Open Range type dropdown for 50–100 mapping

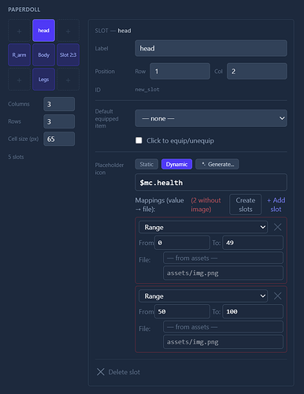pyautogui.click(x=203, y=296)
